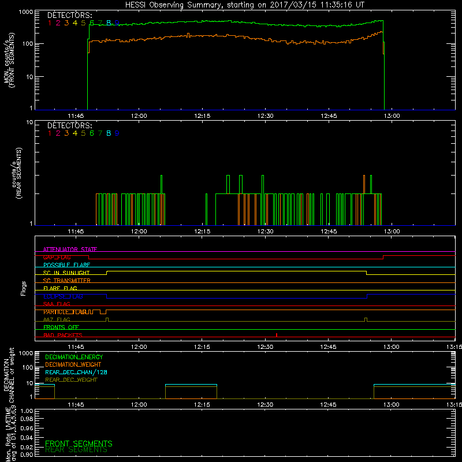Click dark green detector 7 in rear legend

click(100, 133)
